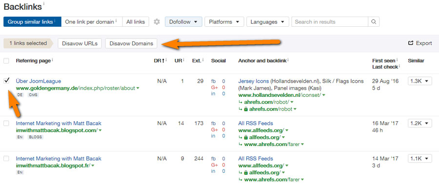Tick checkbox for imwithmattbacak.blogspot.com row
The image size is (439, 184).
[6, 123]
